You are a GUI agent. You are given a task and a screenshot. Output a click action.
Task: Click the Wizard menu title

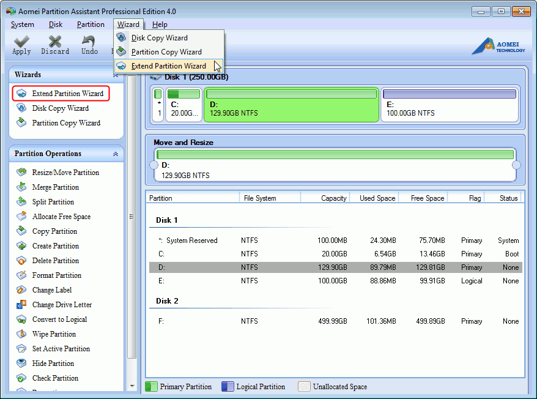click(x=128, y=24)
